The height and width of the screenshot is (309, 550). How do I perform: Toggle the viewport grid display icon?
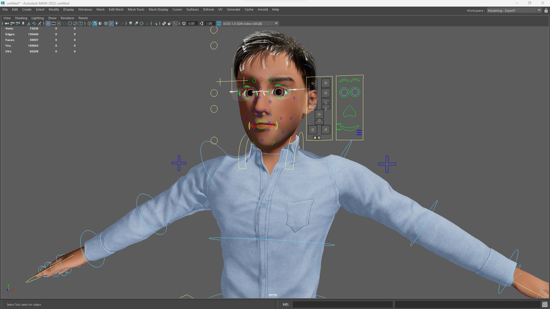pos(48,23)
